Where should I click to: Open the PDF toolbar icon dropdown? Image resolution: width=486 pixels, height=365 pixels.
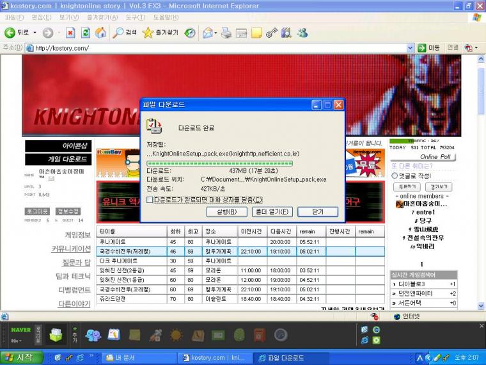(x=476, y=48)
